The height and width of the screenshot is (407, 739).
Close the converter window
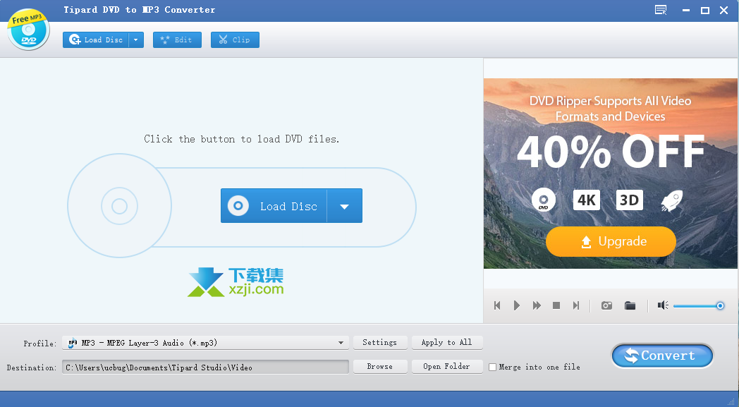point(724,11)
